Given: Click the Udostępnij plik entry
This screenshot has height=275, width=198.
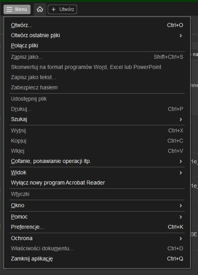Looking at the screenshot, I should [97, 99].
